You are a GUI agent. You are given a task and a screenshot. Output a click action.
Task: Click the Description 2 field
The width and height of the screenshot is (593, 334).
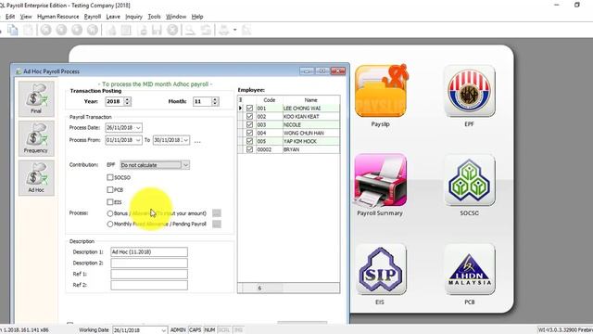[x=149, y=263]
